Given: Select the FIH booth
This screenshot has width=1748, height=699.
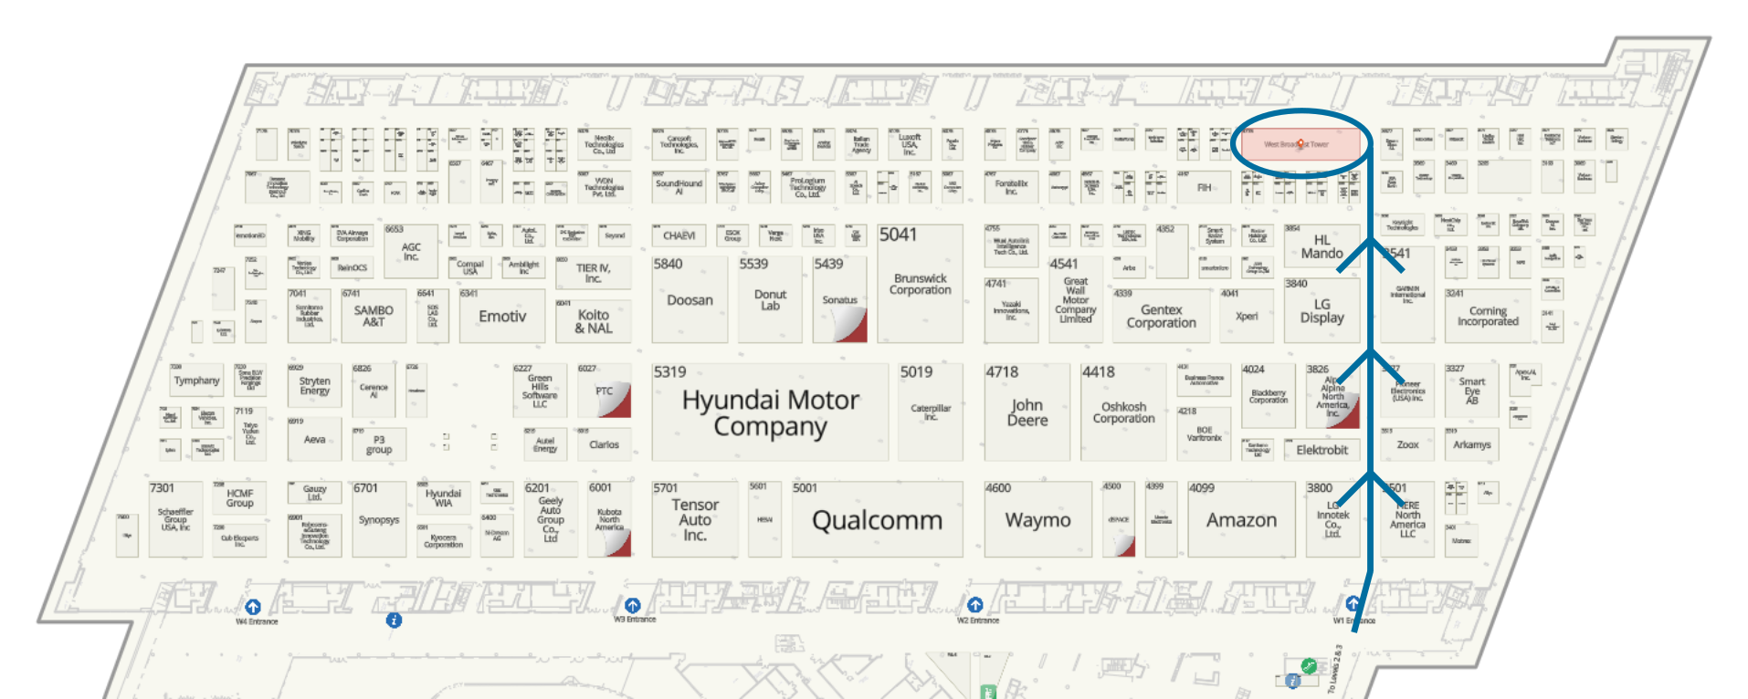Looking at the screenshot, I should click(x=1204, y=187).
